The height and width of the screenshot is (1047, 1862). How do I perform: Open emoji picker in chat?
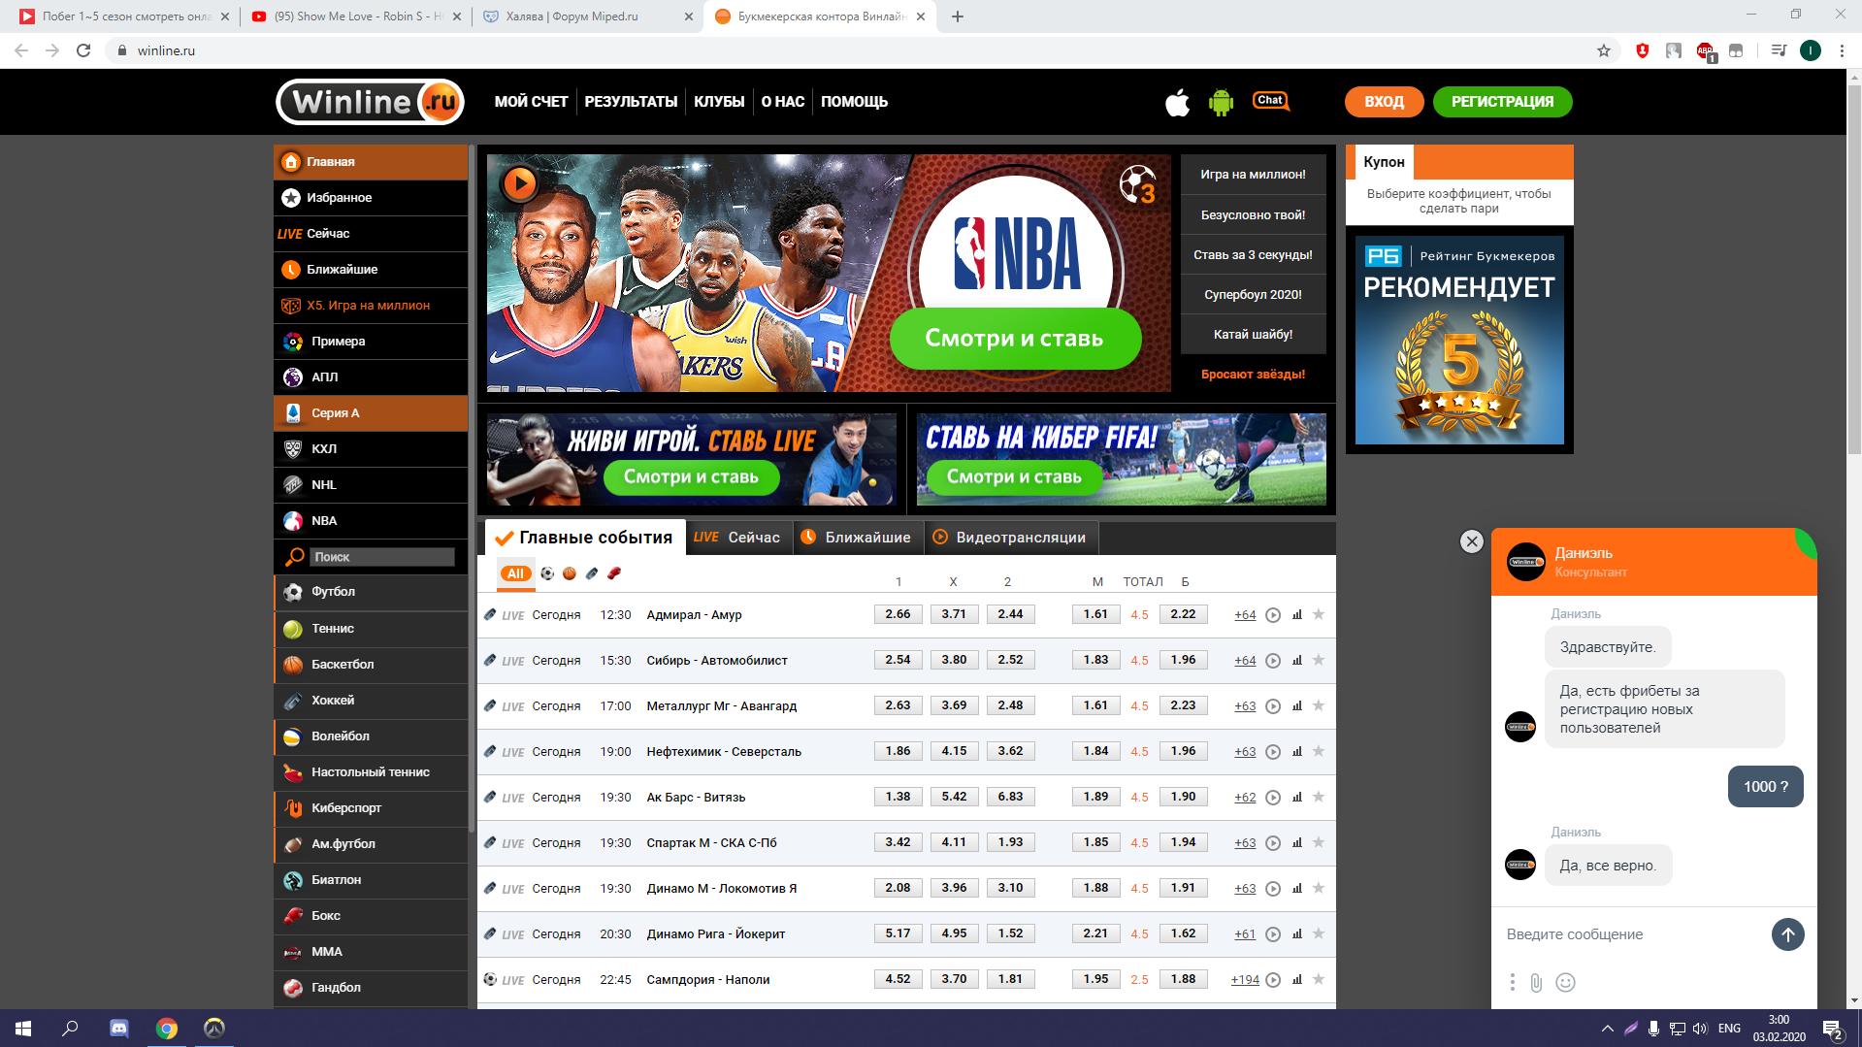coord(1565,983)
